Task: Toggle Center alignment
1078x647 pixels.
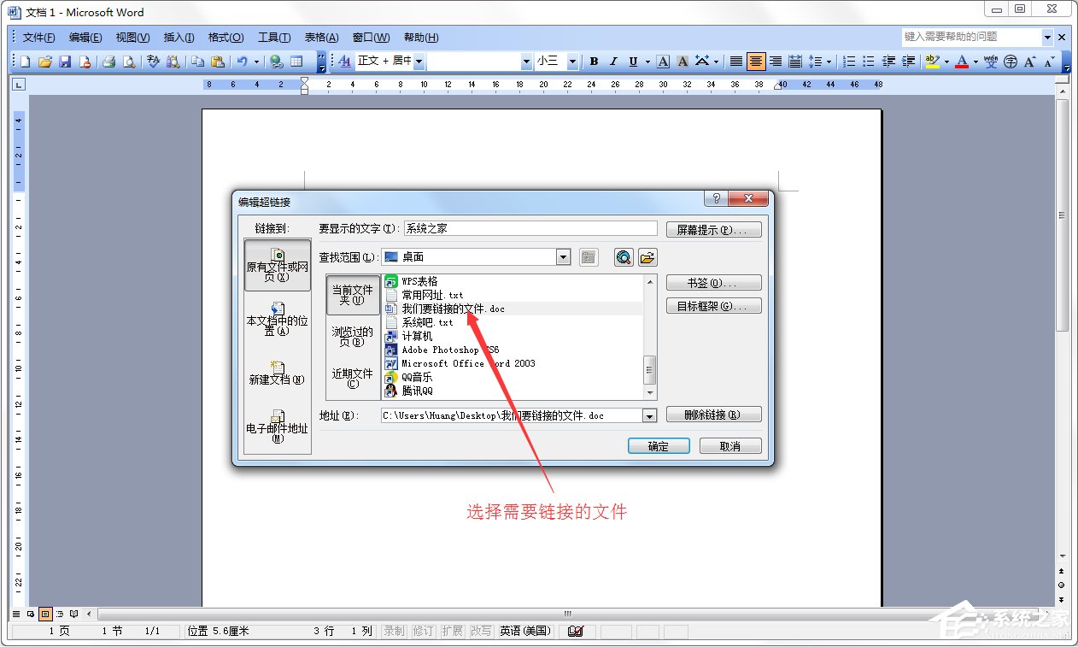Action: click(756, 62)
